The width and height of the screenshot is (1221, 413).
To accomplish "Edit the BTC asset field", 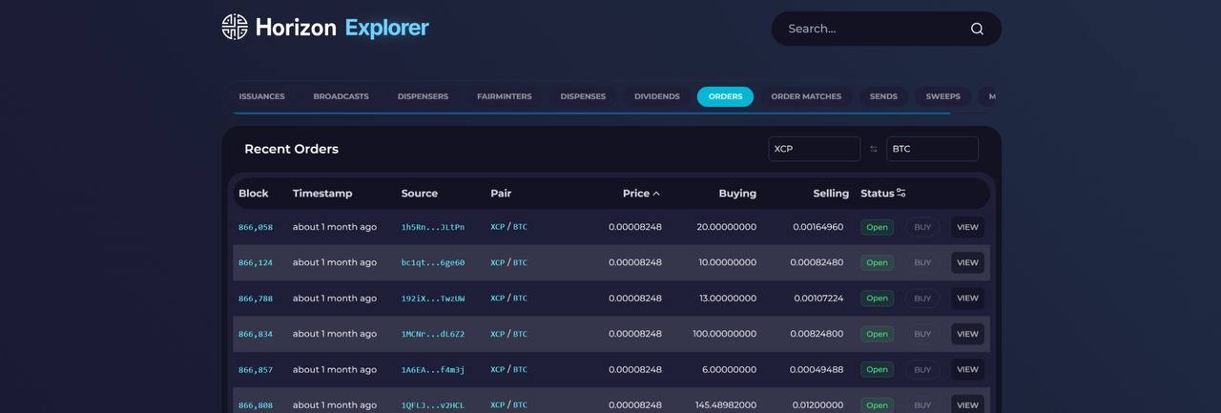I will tap(932, 149).
